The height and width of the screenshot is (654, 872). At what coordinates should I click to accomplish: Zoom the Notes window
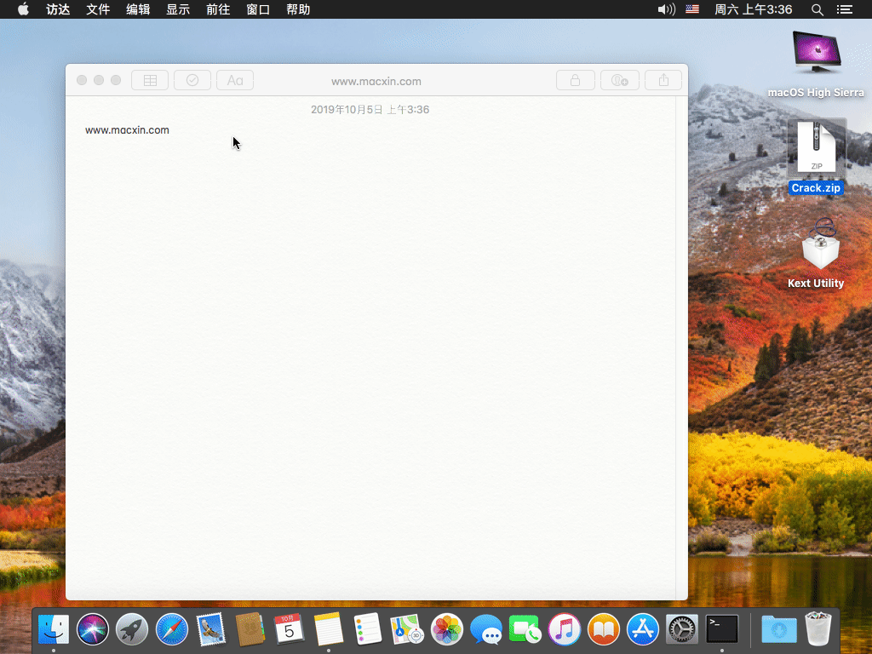[116, 80]
